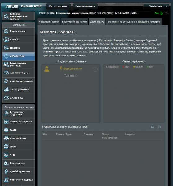Open the AiCloud 2.0 cloud icon

pos(6,98)
